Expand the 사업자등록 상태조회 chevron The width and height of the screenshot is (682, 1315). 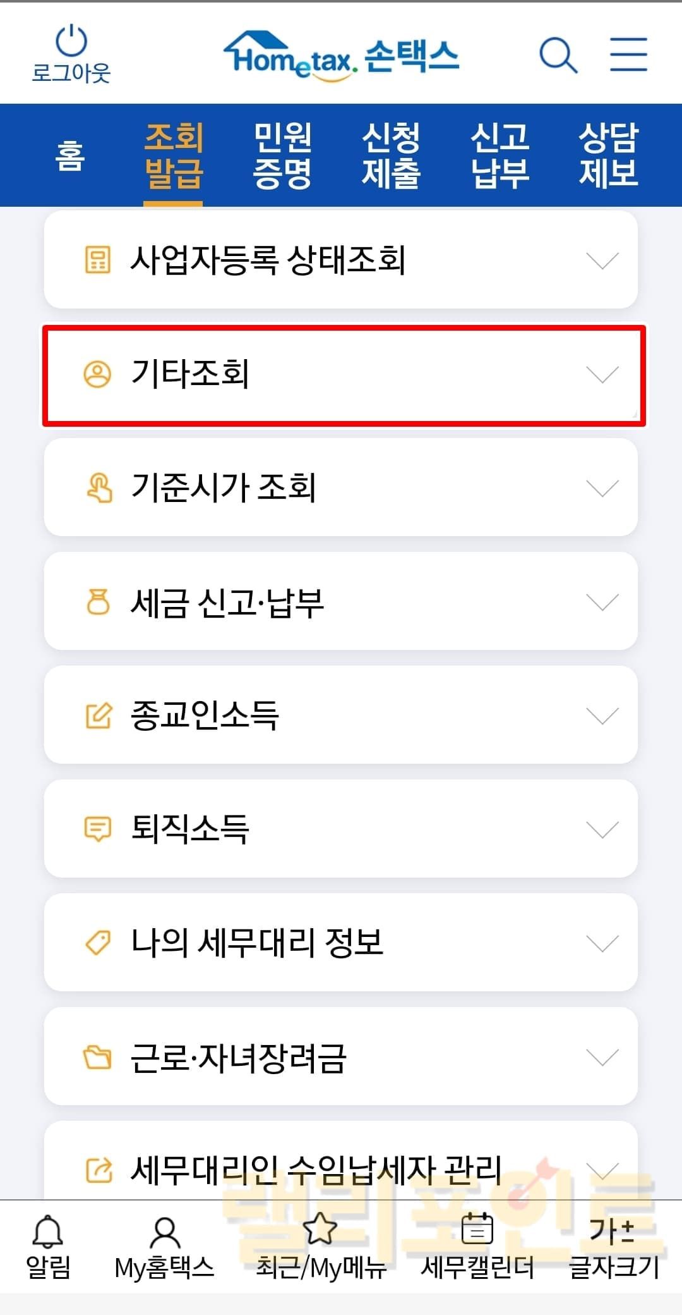(x=602, y=260)
